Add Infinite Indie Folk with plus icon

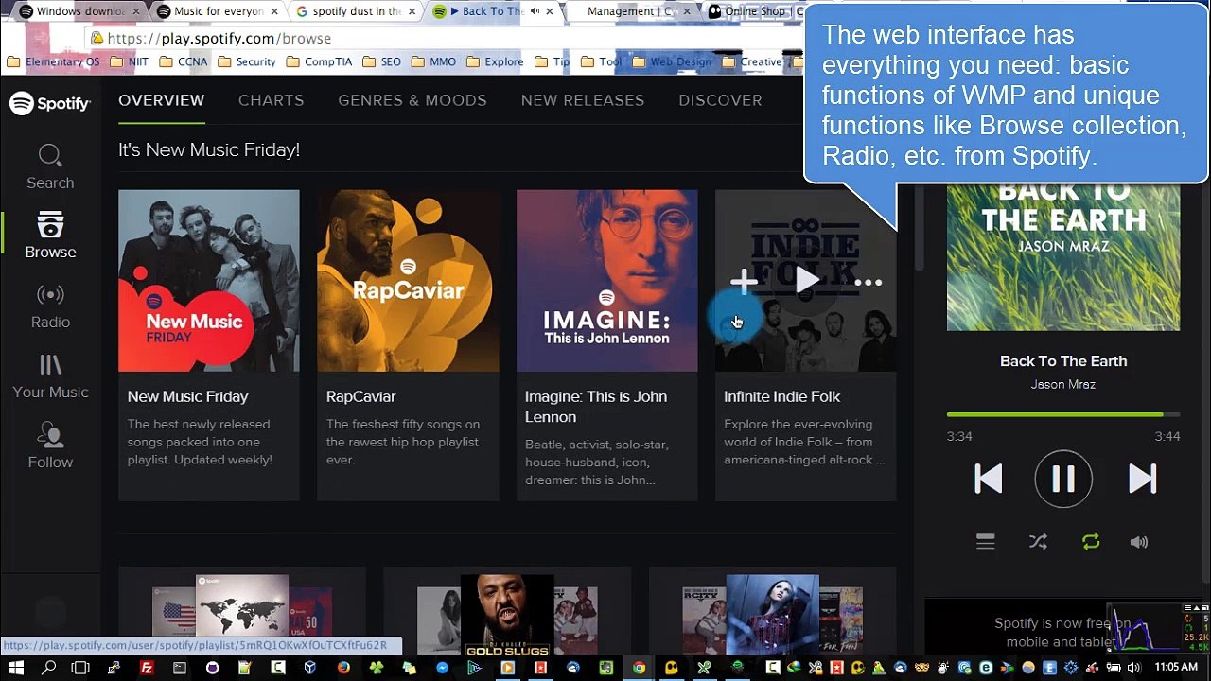pyautogui.click(x=744, y=281)
